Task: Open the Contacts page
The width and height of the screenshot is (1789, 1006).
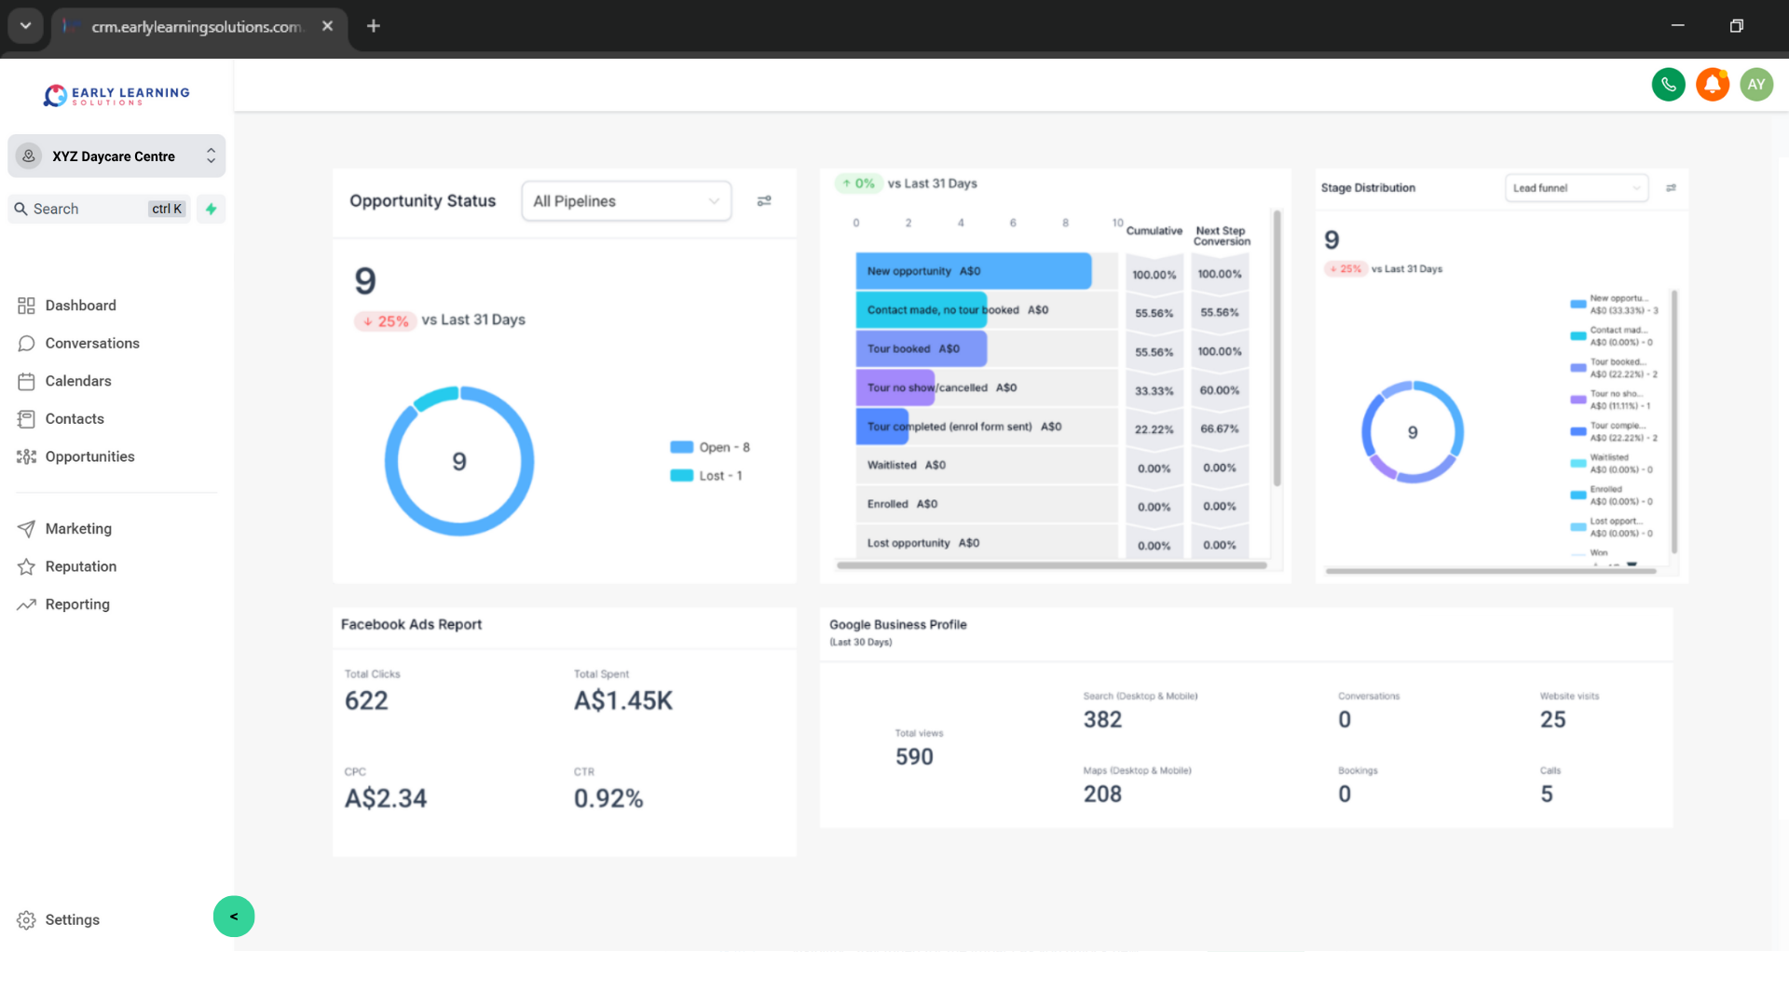Action: click(x=75, y=418)
